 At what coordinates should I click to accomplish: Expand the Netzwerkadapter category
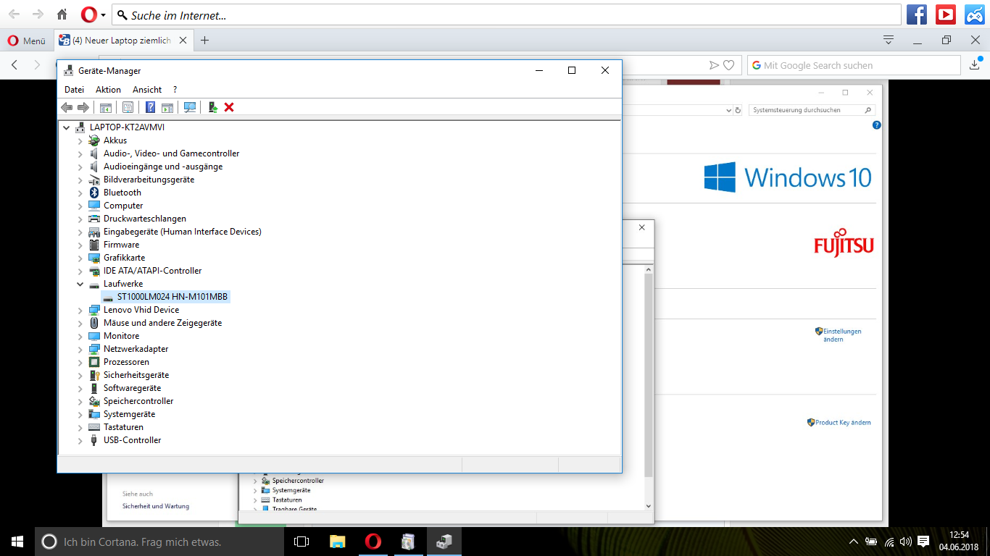pyautogui.click(x=80, y=349)
